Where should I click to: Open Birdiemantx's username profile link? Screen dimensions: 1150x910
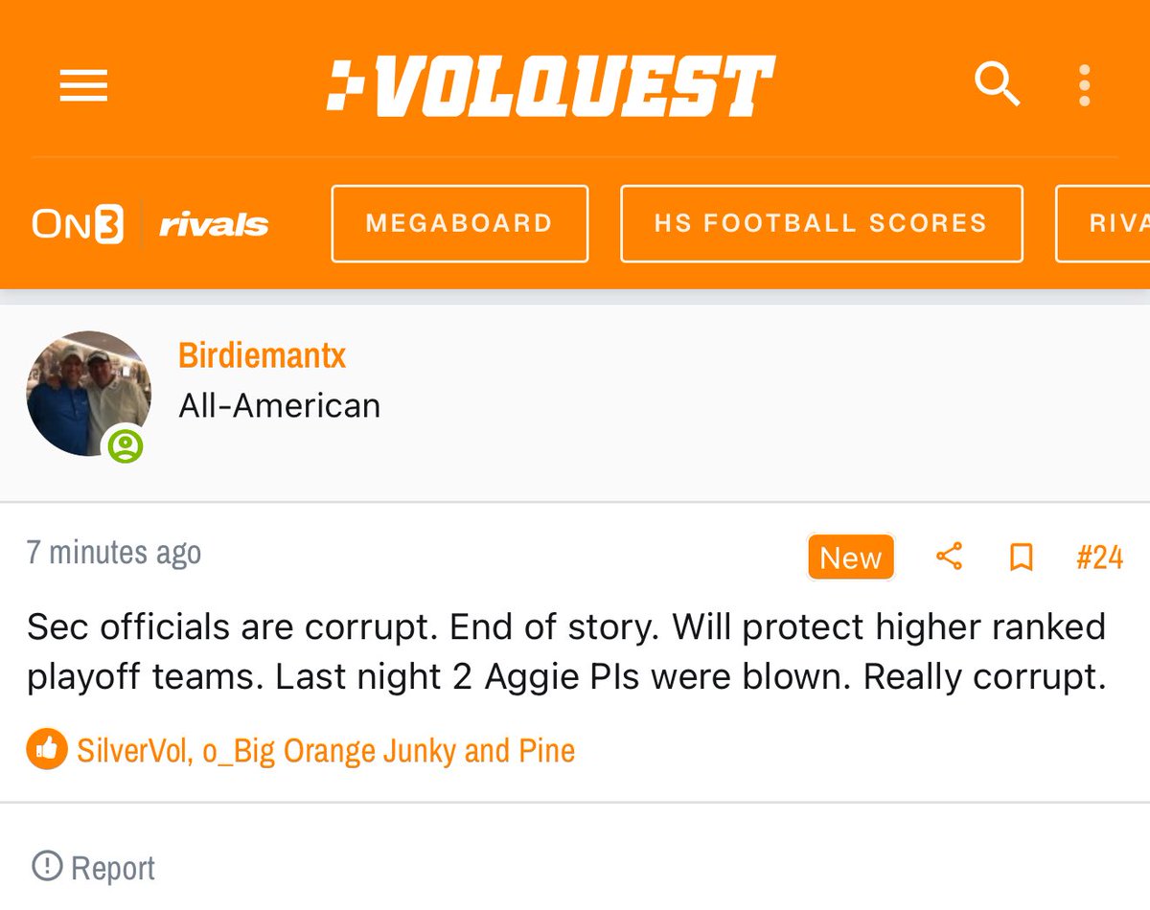[262, 355]
